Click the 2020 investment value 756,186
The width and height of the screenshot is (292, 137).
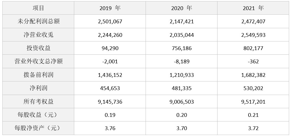click(x=182, y=48)
